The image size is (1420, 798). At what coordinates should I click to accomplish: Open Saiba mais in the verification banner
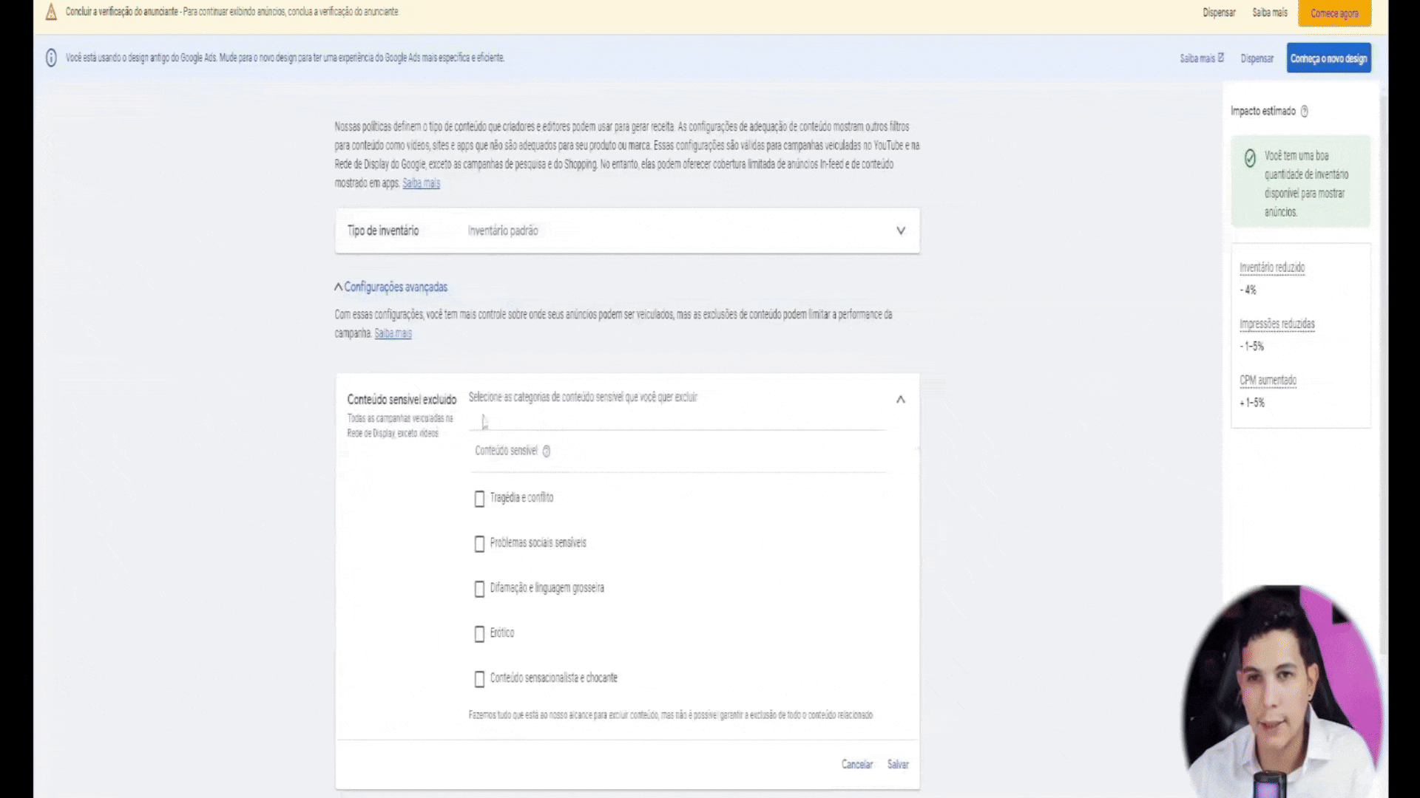(1269, 13)
